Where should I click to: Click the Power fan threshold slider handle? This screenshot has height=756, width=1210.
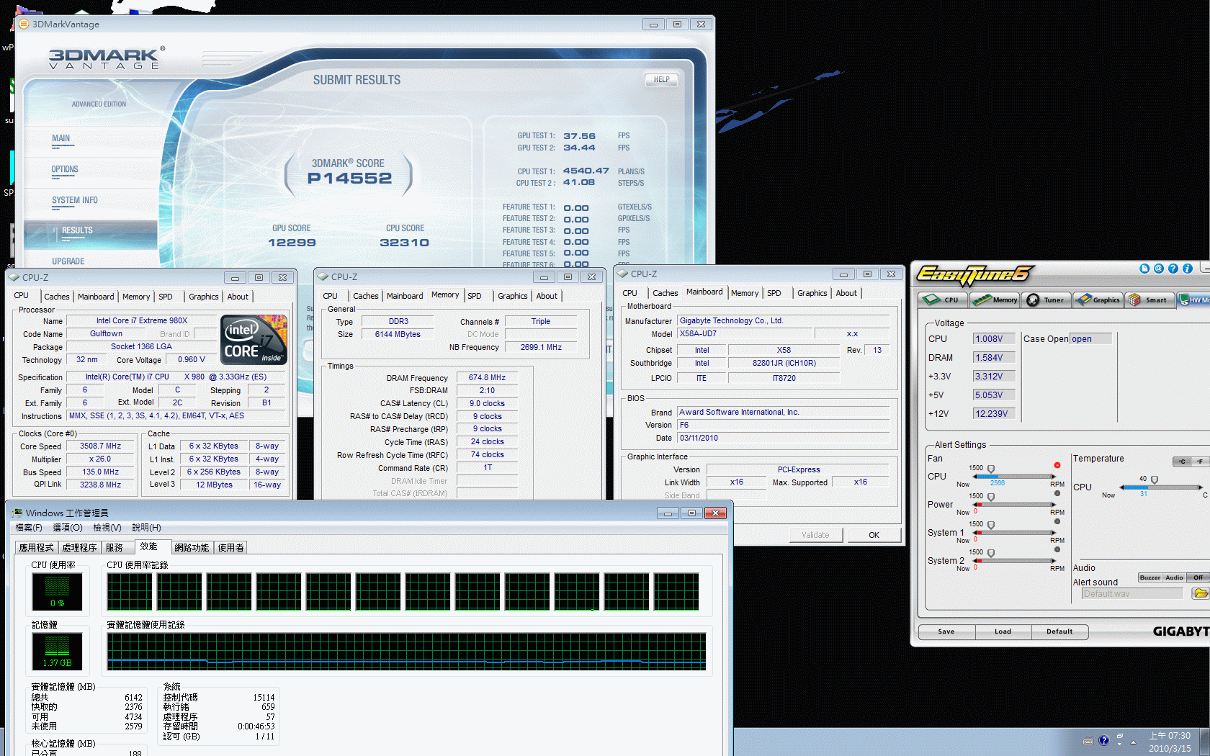[991, 498]
